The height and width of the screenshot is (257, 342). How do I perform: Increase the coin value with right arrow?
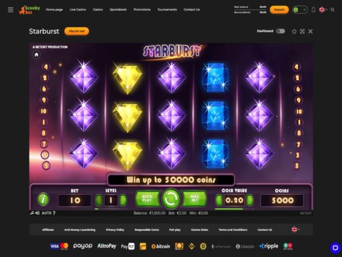[250, 200]
